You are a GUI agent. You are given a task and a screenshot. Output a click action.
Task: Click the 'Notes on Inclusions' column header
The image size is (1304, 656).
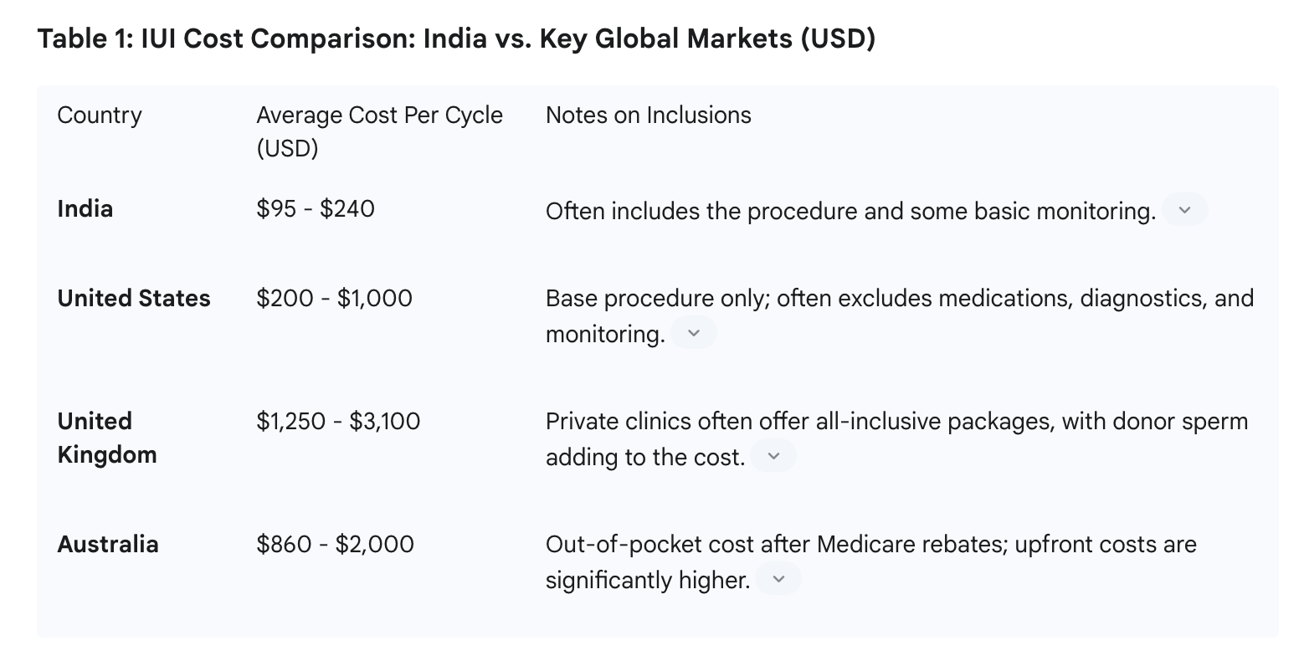[648, 115]
